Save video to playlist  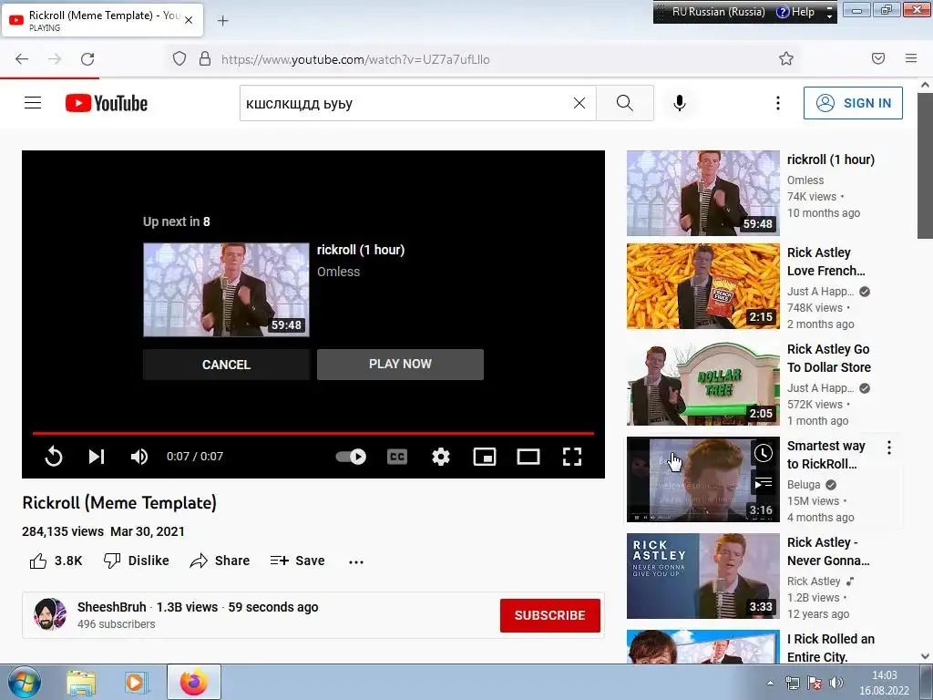click(x=297, y=561)
